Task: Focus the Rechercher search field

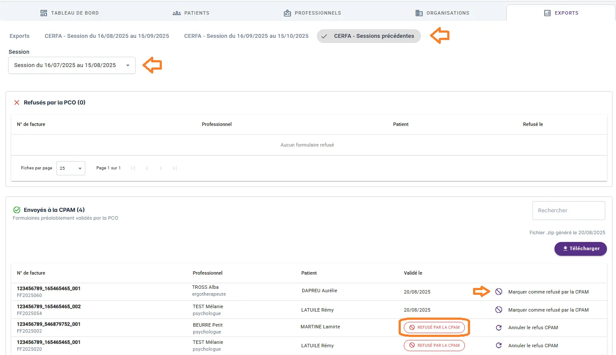Action: (568, 211)
